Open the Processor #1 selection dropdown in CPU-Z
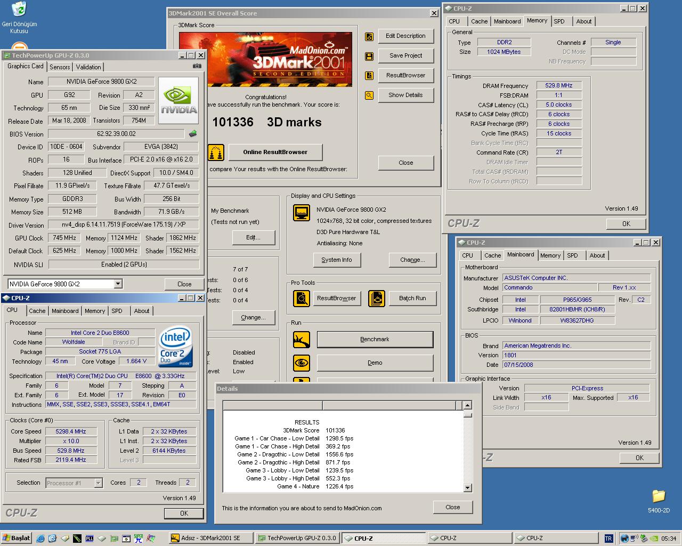 [x=98, y=483]
